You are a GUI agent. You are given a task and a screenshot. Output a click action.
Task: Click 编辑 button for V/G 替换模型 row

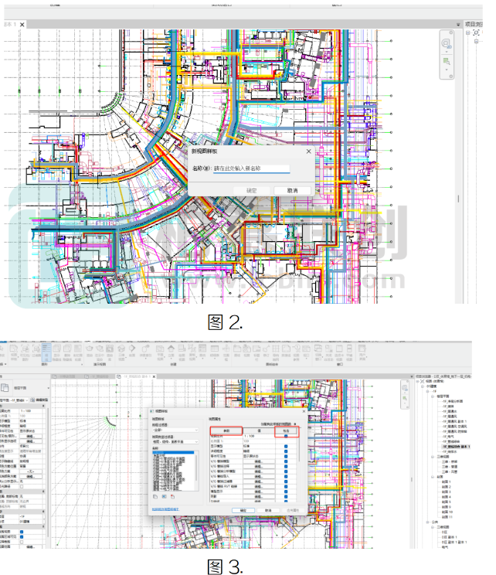(259, 461)
